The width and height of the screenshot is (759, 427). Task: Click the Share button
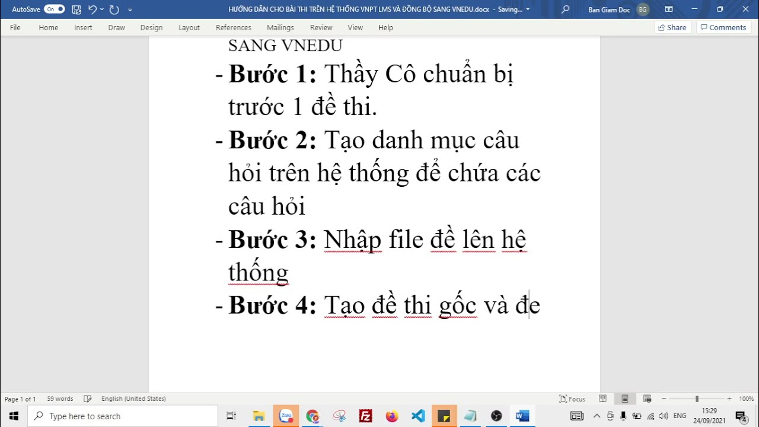click(672, 27)
